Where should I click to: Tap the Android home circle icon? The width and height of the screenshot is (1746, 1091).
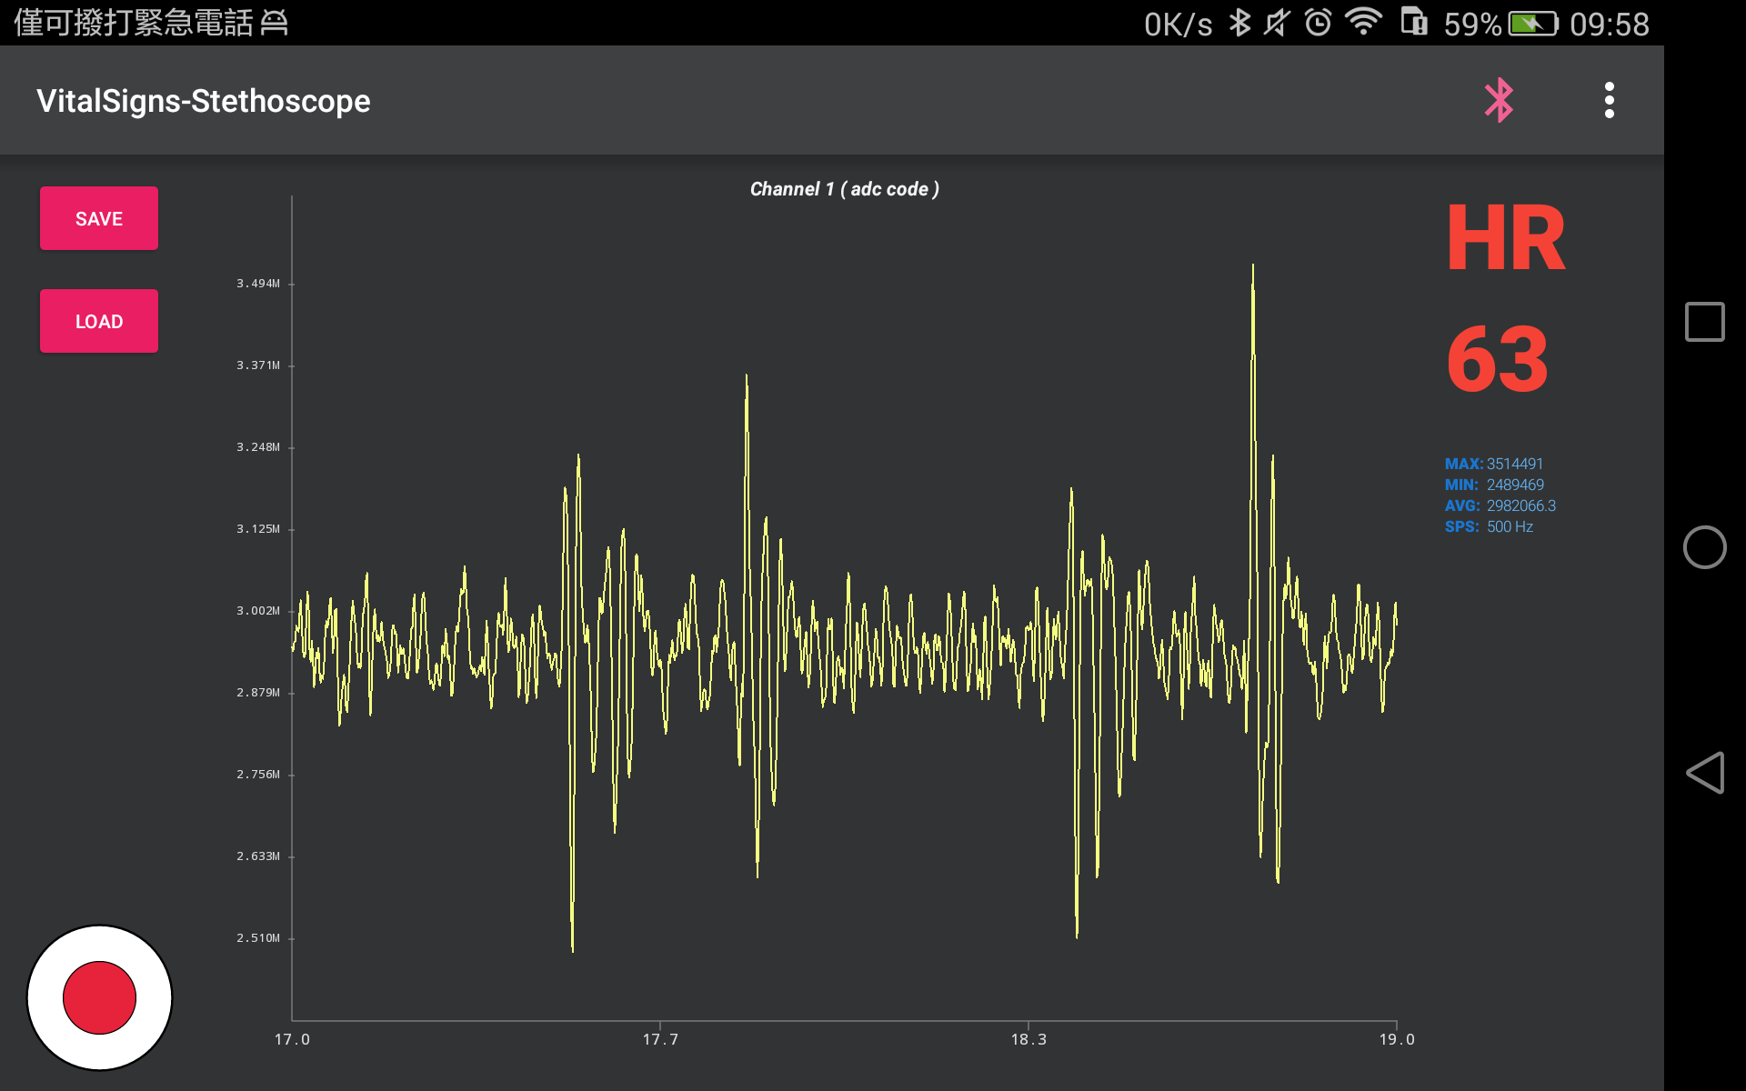pos(1704,547)
